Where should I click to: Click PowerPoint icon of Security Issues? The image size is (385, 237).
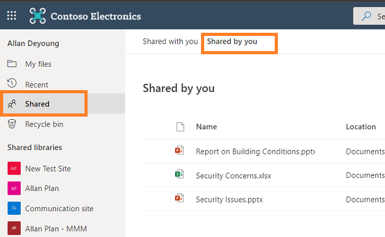pyautogui.click(x=180, y=198)
